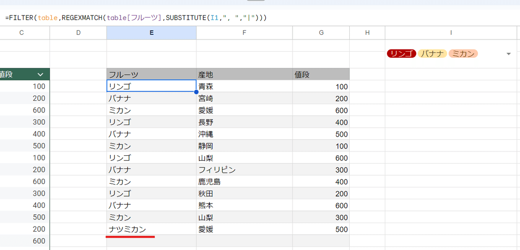
Task: Click the price 400 in the 鹿児島 row
Action: [x=321, y=181]
